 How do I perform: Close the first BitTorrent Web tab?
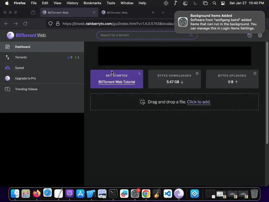point(94,12)
